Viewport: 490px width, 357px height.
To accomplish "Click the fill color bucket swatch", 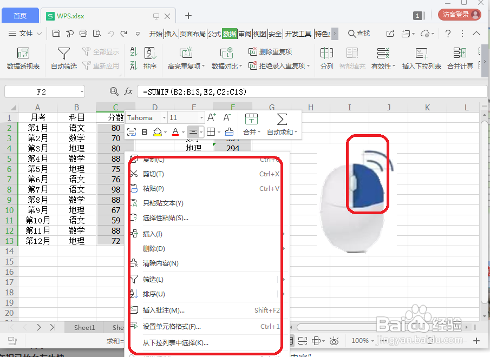I will (x=158, y=133).
